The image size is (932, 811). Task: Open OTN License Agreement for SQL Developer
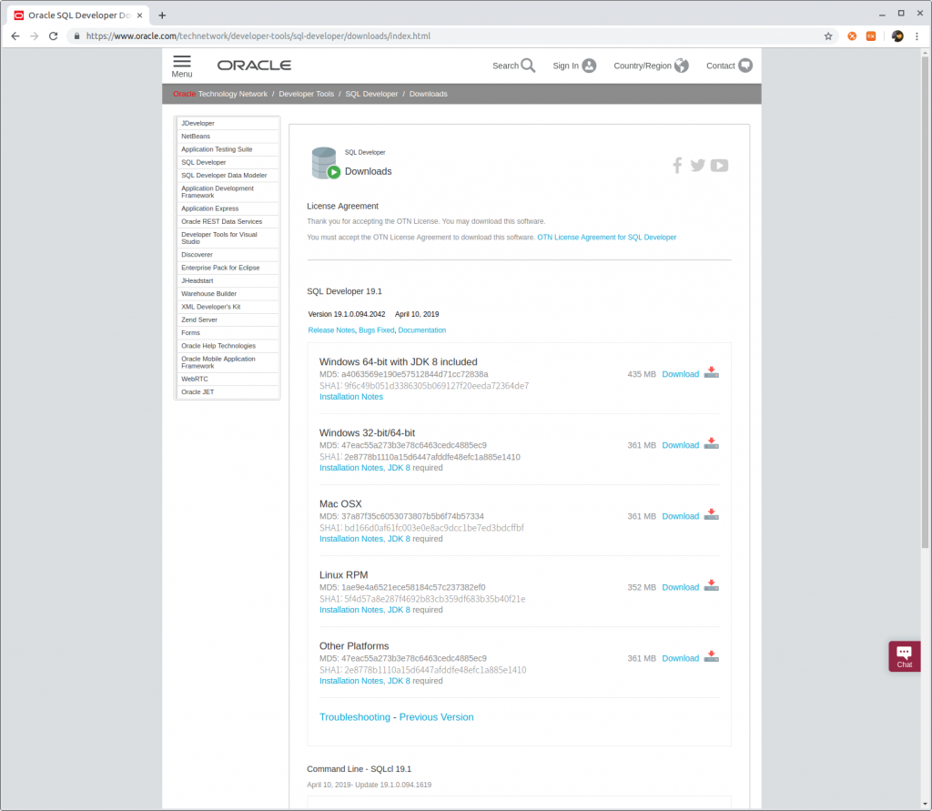[x=607, y=238]
